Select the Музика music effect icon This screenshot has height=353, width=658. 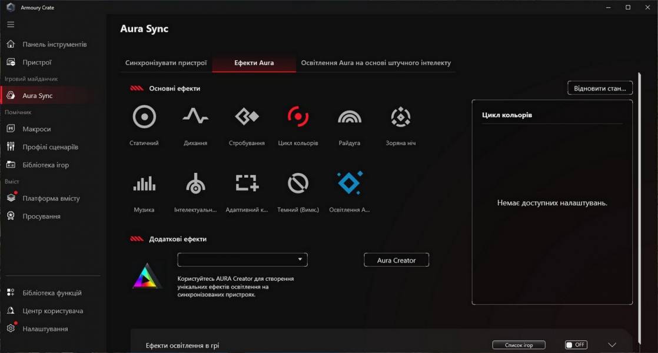(144, 183)
